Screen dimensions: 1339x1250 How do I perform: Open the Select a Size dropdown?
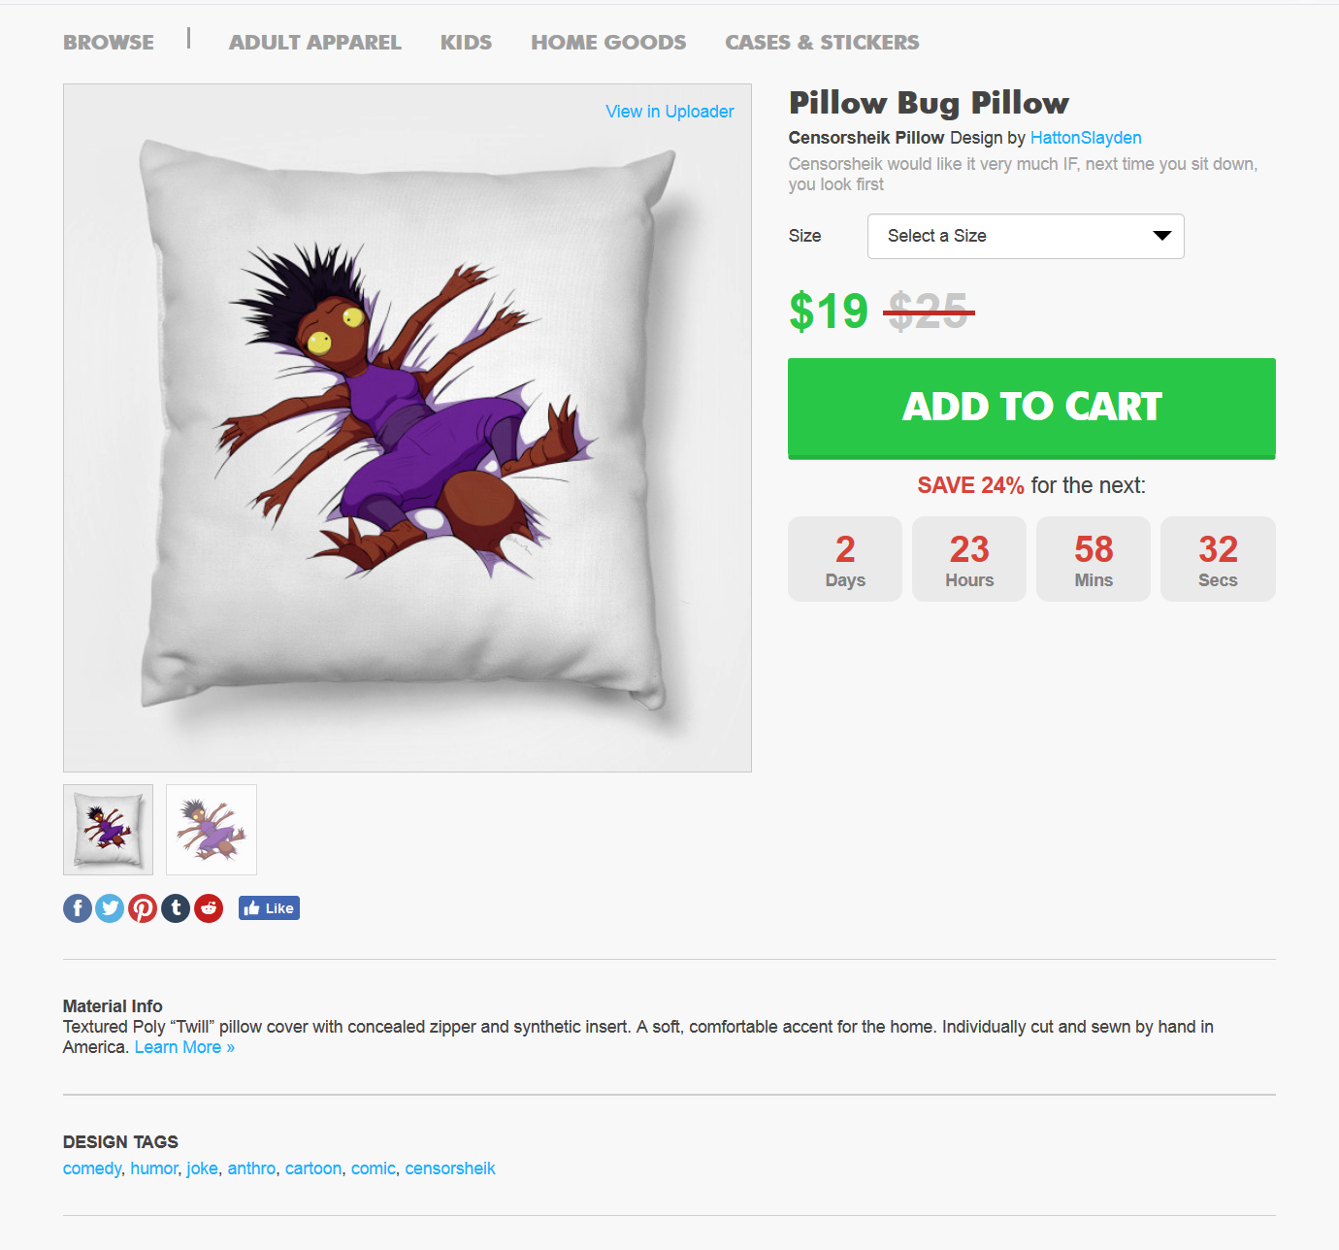[x=1026, y=236]
